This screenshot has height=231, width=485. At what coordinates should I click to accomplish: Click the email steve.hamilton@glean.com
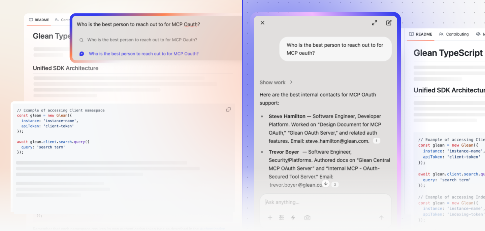[337, 141]
